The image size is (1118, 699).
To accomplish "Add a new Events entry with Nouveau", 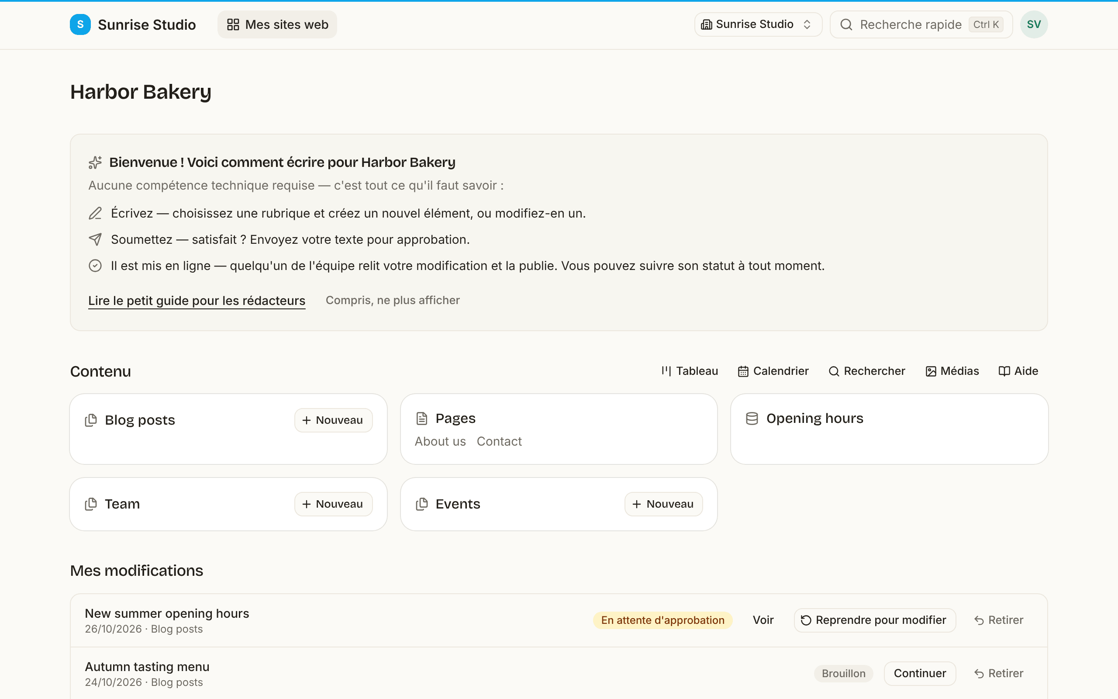I will (x=663, y=504).
